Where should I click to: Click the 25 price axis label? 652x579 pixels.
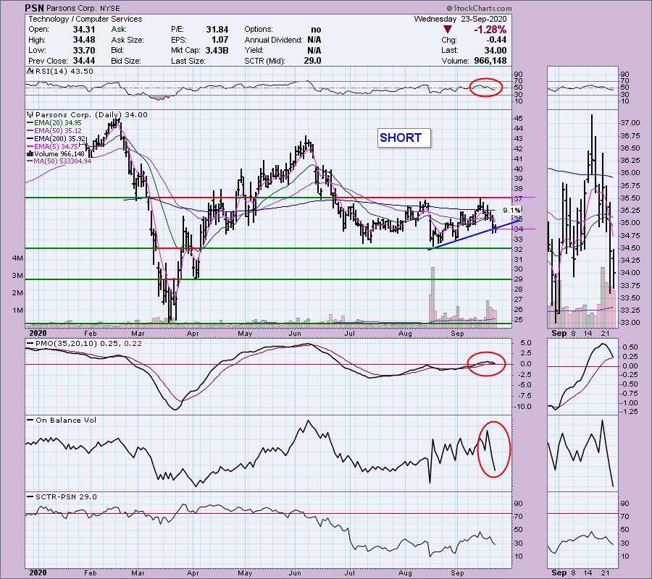click(518, 320)
